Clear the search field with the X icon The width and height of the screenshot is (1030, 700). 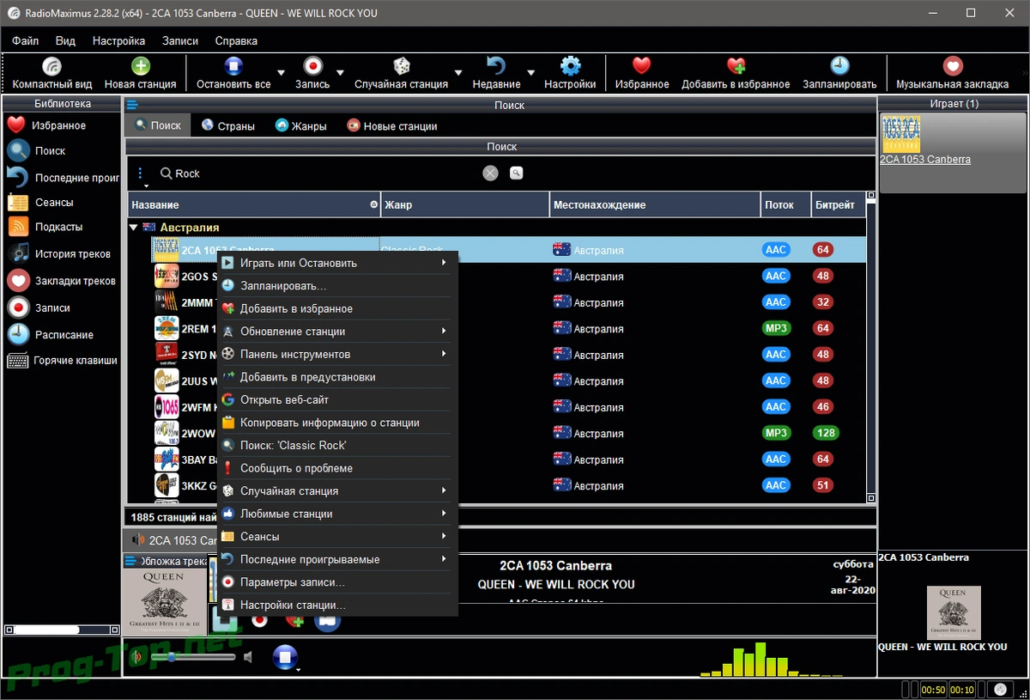(x=490, y=173)
